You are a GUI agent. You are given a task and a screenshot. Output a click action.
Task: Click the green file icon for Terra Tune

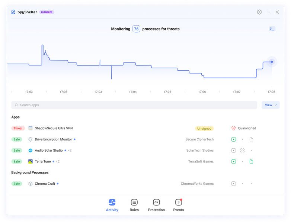tap(251, 162)
